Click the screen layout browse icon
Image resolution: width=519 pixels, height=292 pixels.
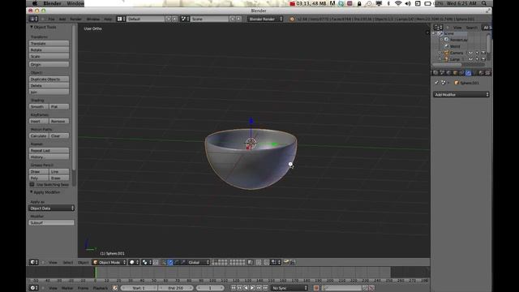pos(121,19)
